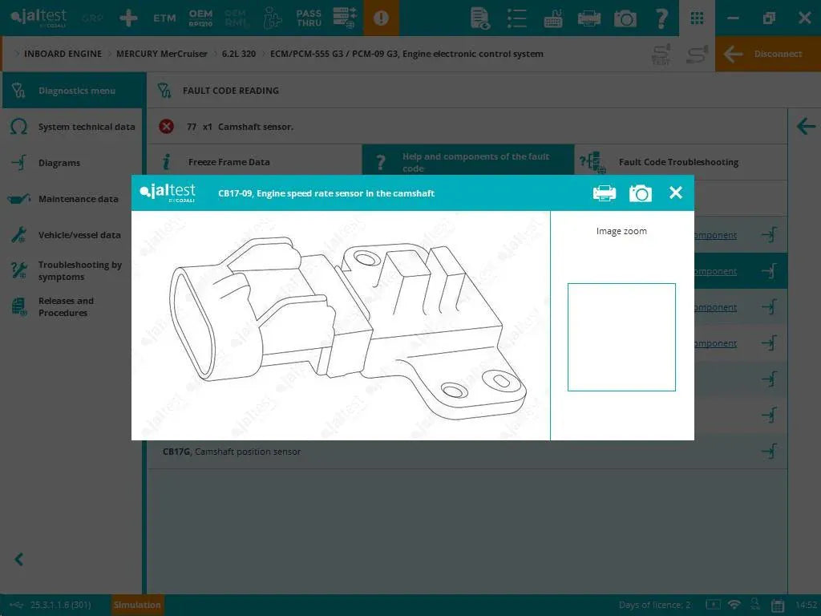Screen dimensions: 821x616
Task: Select System technical data in the sidebar
Action: point(72,126)
